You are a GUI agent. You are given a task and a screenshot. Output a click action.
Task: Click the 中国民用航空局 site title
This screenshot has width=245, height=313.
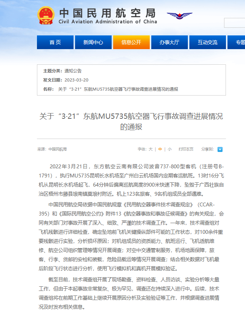coord(107,13)
